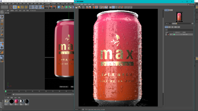Select the Move tool in toolbar
198x111 pixels.
point(15,7)
